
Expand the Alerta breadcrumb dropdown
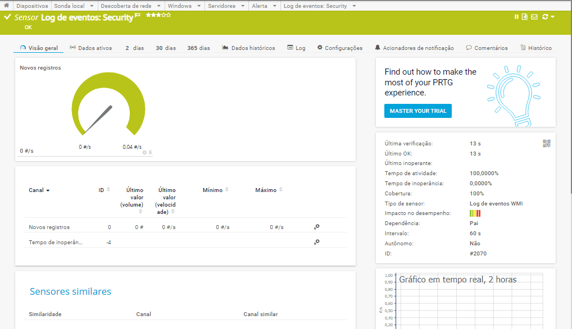[x=275, y=6]
